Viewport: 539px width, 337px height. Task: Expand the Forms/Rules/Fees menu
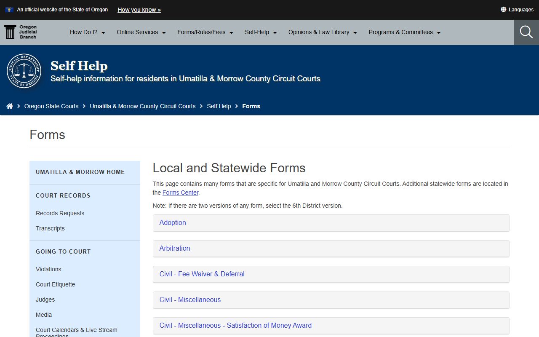point(205,32)
